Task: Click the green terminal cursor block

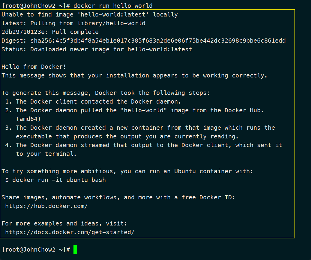Action: [75, 249]
